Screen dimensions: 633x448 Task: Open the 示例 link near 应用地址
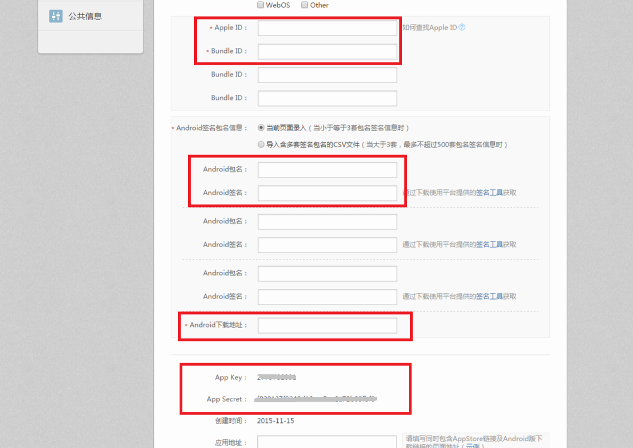coord(472,446)
